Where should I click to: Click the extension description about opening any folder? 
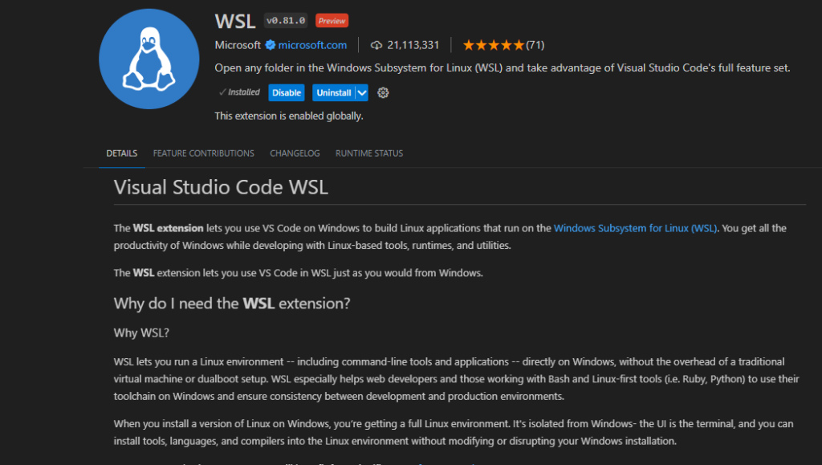coord(503,67)
